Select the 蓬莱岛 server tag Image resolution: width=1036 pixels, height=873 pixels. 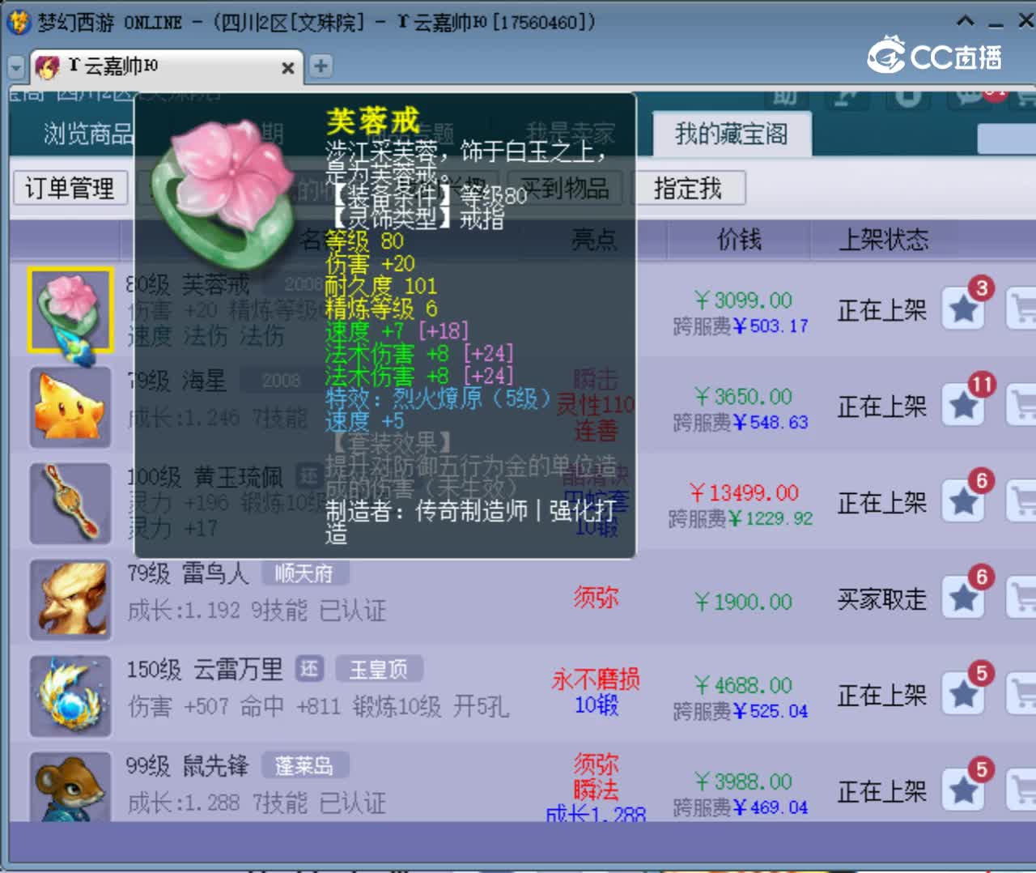[x=304, y=765]
